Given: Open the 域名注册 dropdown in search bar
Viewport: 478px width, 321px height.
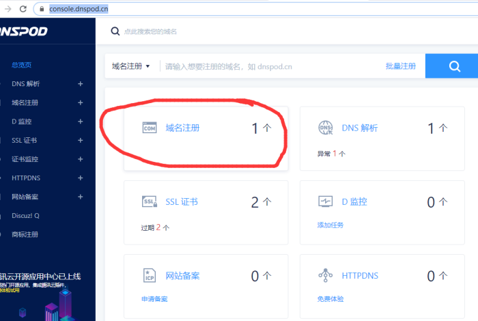Looking at the screenshot, I should point(130,66).
